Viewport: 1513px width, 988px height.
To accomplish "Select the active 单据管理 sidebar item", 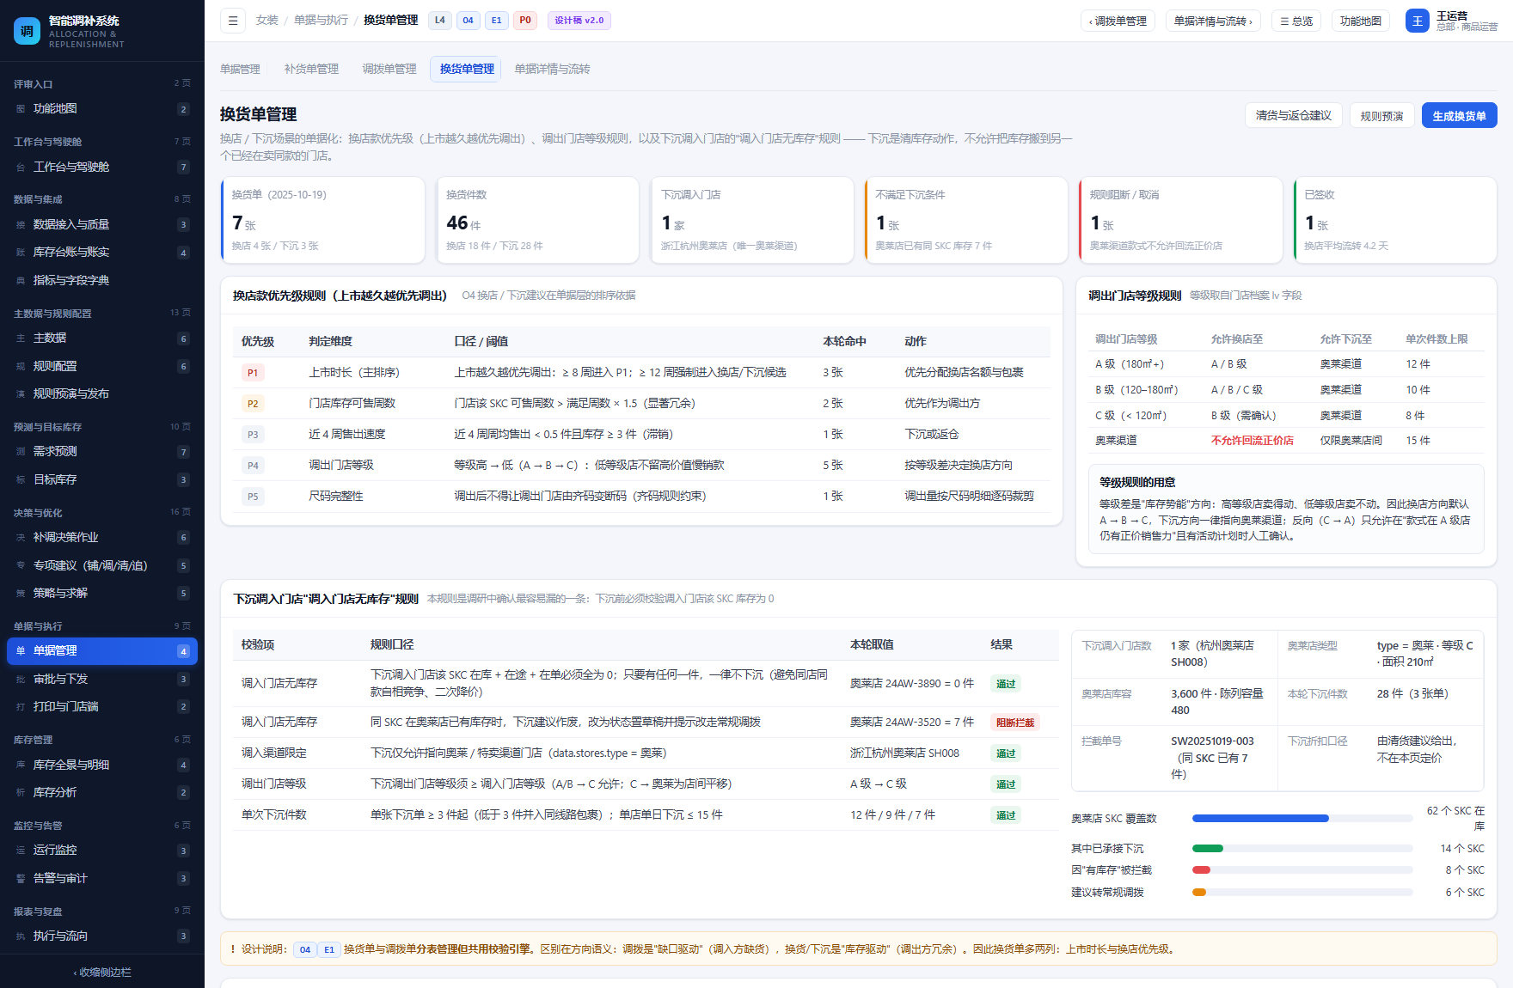I will (102, 651).
